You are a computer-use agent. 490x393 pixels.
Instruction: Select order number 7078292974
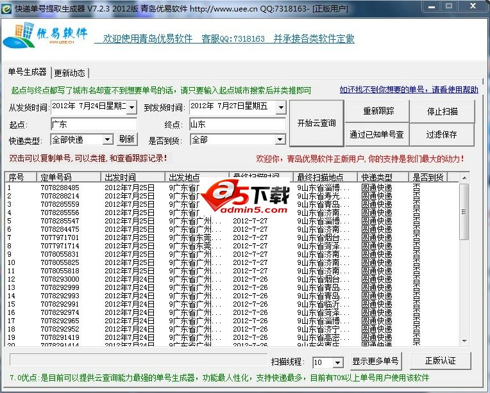pyautogui.click(x=60, y=312)
